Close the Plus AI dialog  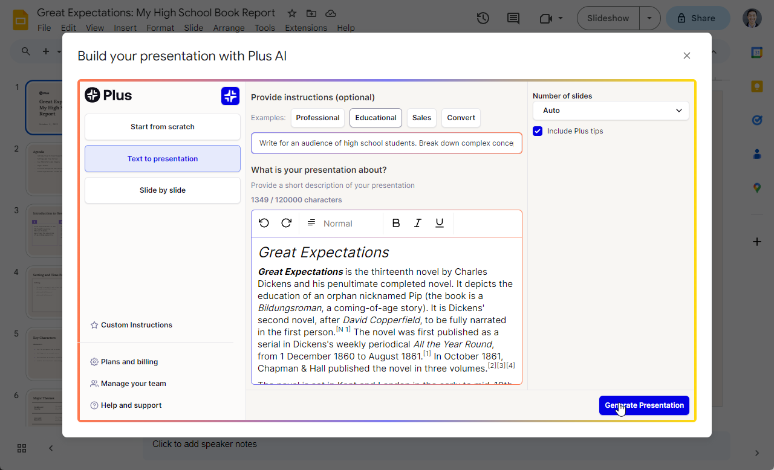tap(686, 56)
